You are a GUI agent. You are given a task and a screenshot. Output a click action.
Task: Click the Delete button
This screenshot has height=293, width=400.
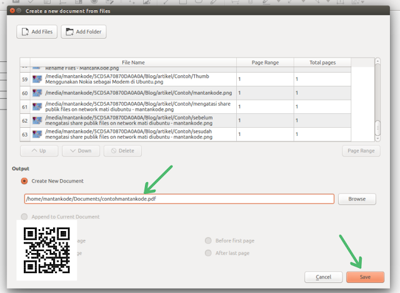[x=122, y=151]
